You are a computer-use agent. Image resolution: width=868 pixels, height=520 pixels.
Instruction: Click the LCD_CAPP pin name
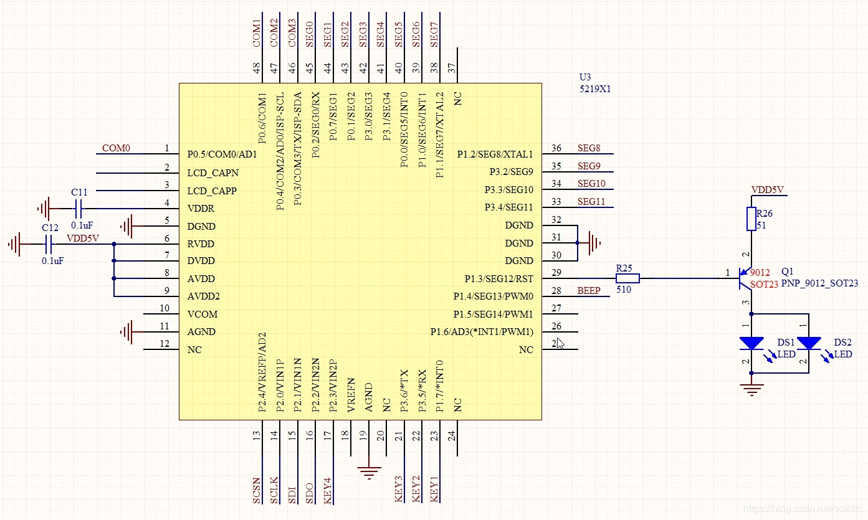pos(212,191)
